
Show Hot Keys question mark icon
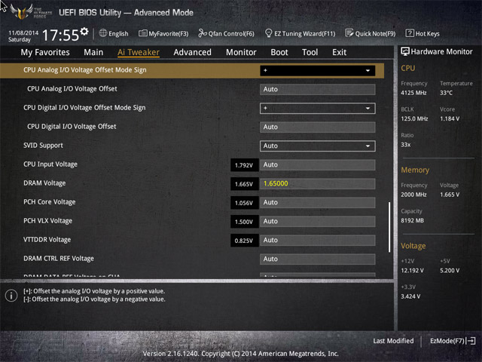click(x=410, y=33)
